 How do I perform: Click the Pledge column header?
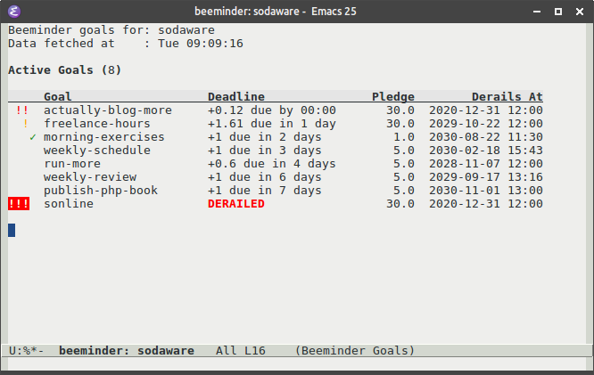(x=392, y=96)
